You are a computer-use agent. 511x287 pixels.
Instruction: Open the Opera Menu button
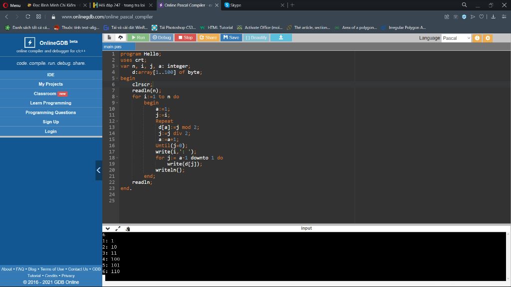click(12, 5)
